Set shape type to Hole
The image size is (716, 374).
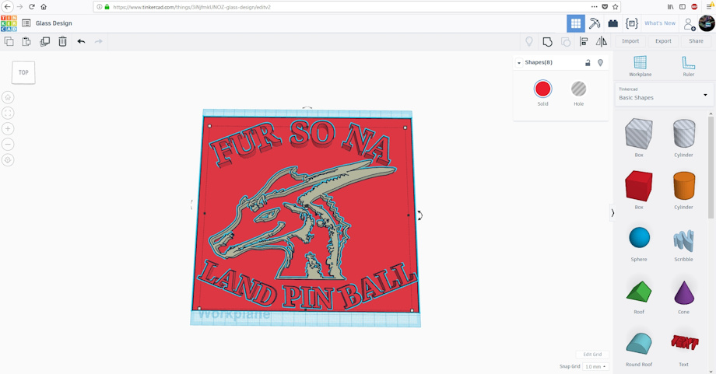(x=578, y=93)
